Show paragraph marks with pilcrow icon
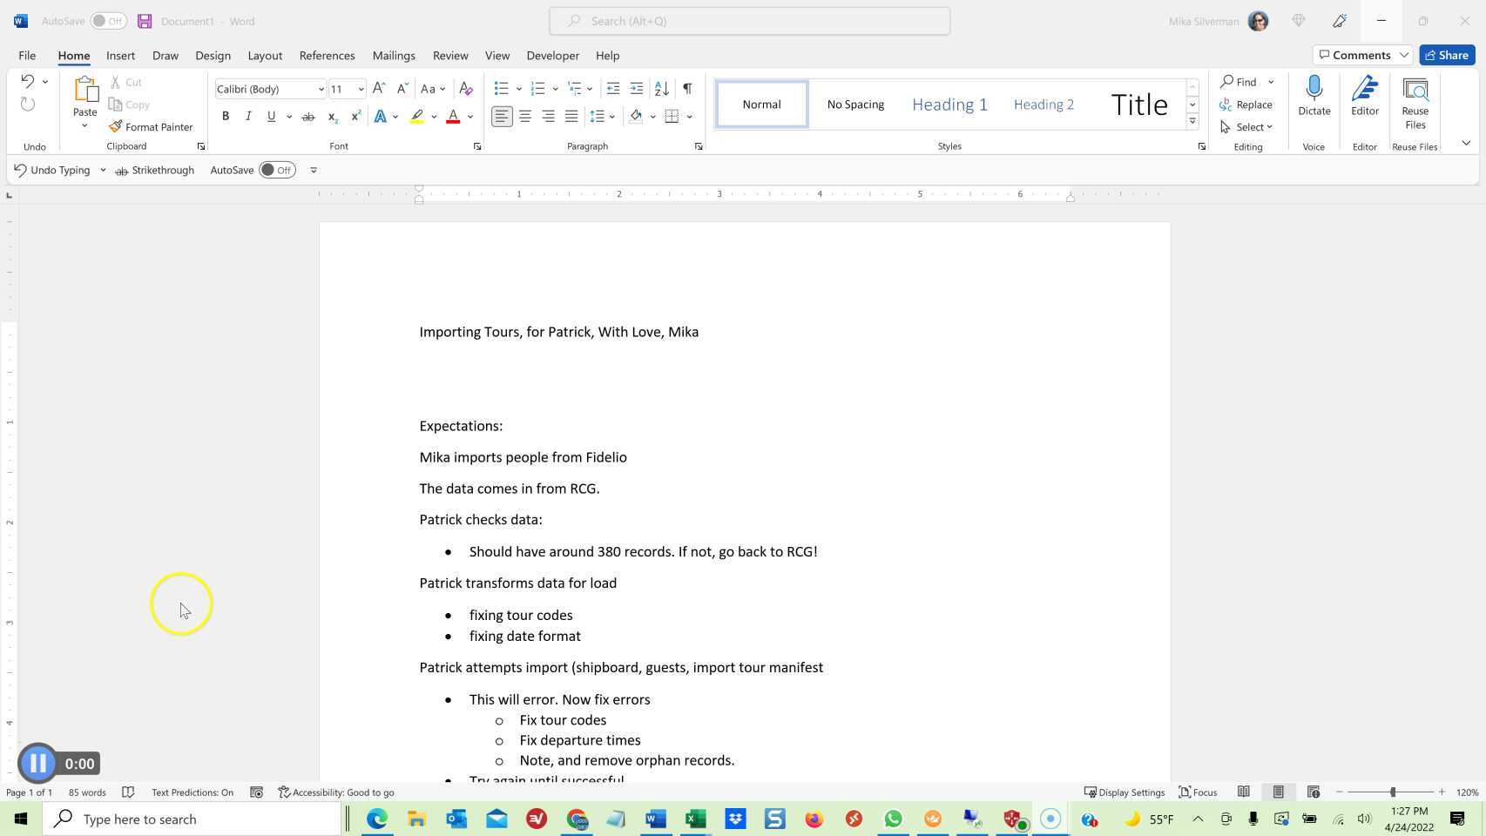The height and width of the screenshot is (836, 1486). coord(687,89)
